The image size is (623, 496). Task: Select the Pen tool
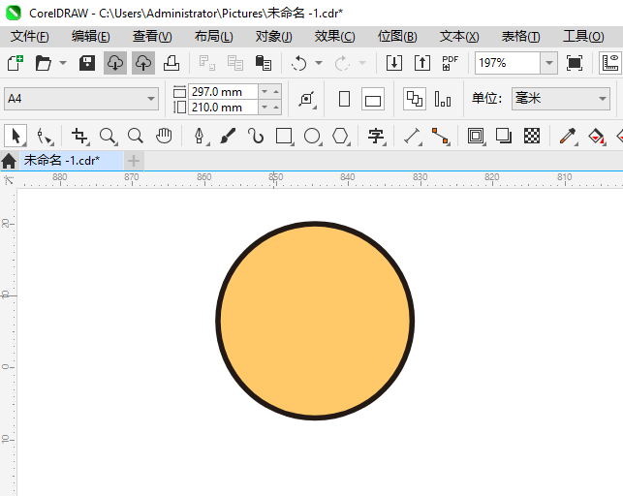click(200, 136)
